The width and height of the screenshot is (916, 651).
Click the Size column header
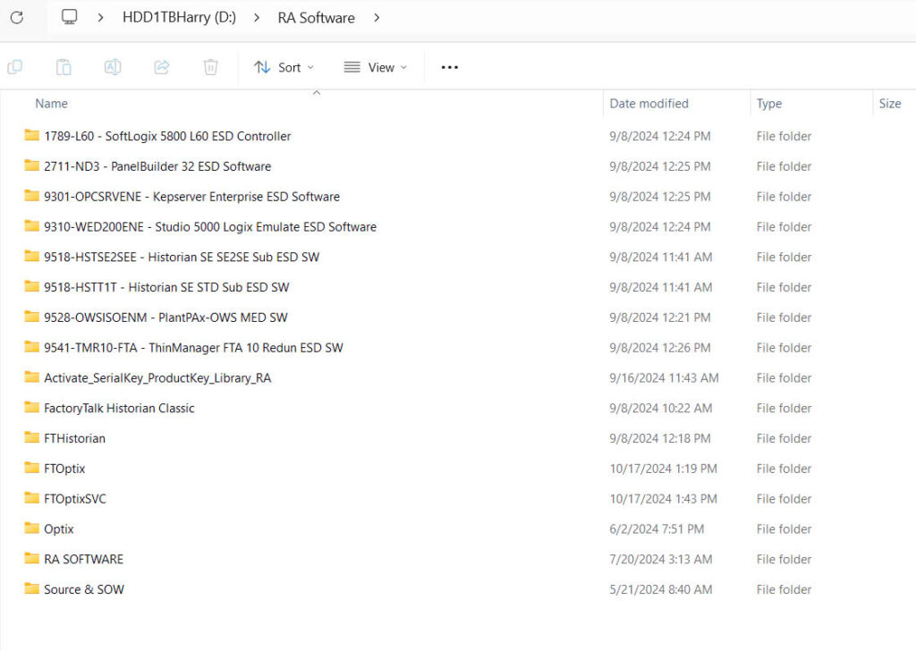pyautogui.click(x=889, y=103)
